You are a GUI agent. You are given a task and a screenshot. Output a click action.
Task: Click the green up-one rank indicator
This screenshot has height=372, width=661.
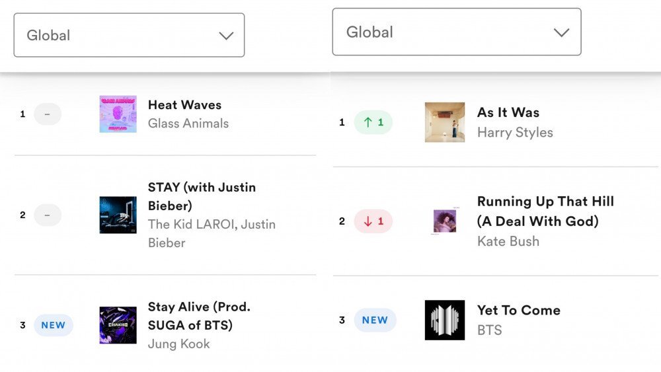pyautogui.click(x=373, y=122)
